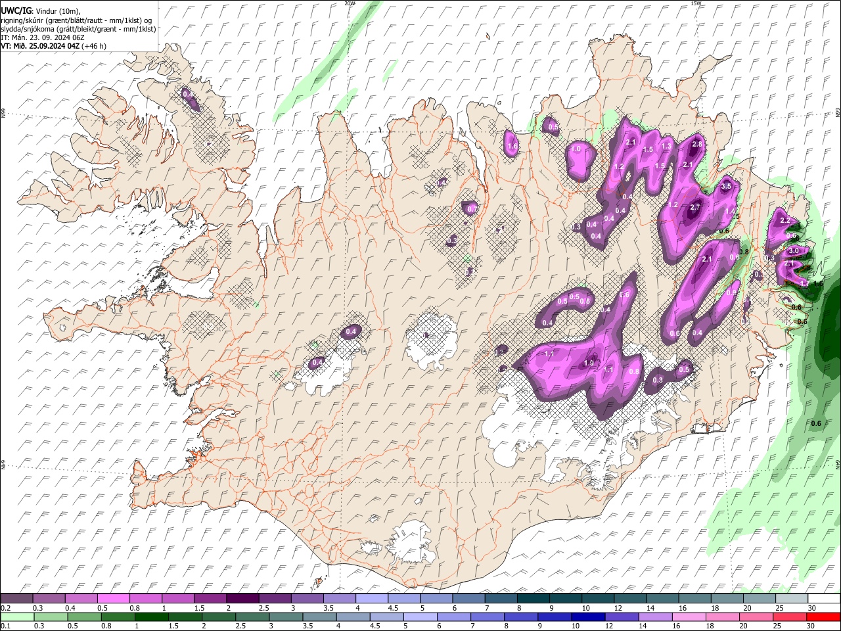The height and width of the screenshot is (631, 841).
Task: Click the 2.2 value near the east coast
Action: 785,222
